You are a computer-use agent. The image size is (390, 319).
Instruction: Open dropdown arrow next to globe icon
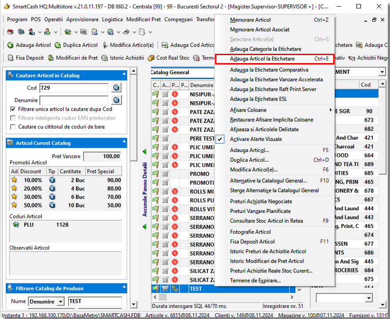pyautogui.click(x=119, y=32)
